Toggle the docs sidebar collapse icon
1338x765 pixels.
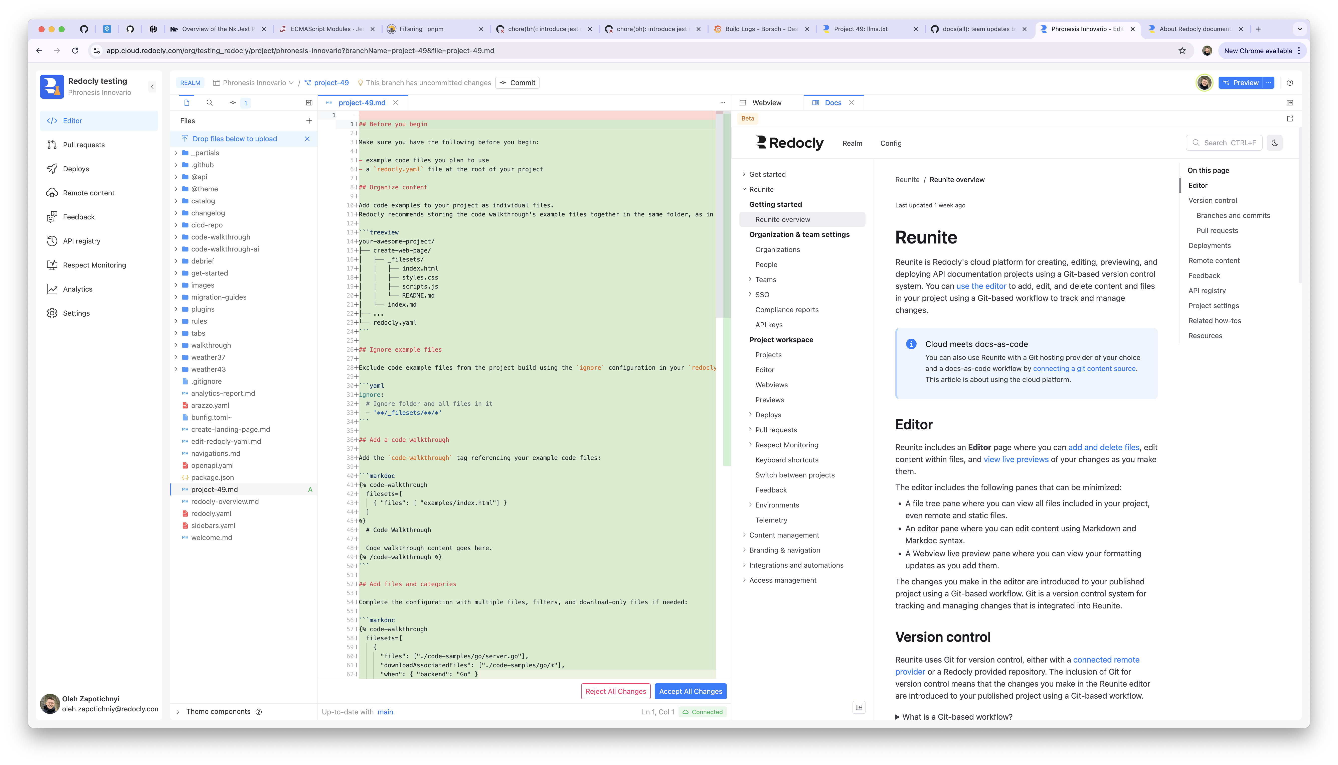tap(859, 708)
